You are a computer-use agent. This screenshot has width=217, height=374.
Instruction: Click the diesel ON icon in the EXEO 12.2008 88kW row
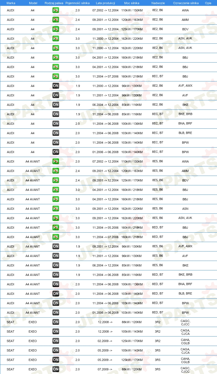tap(55, 322)
